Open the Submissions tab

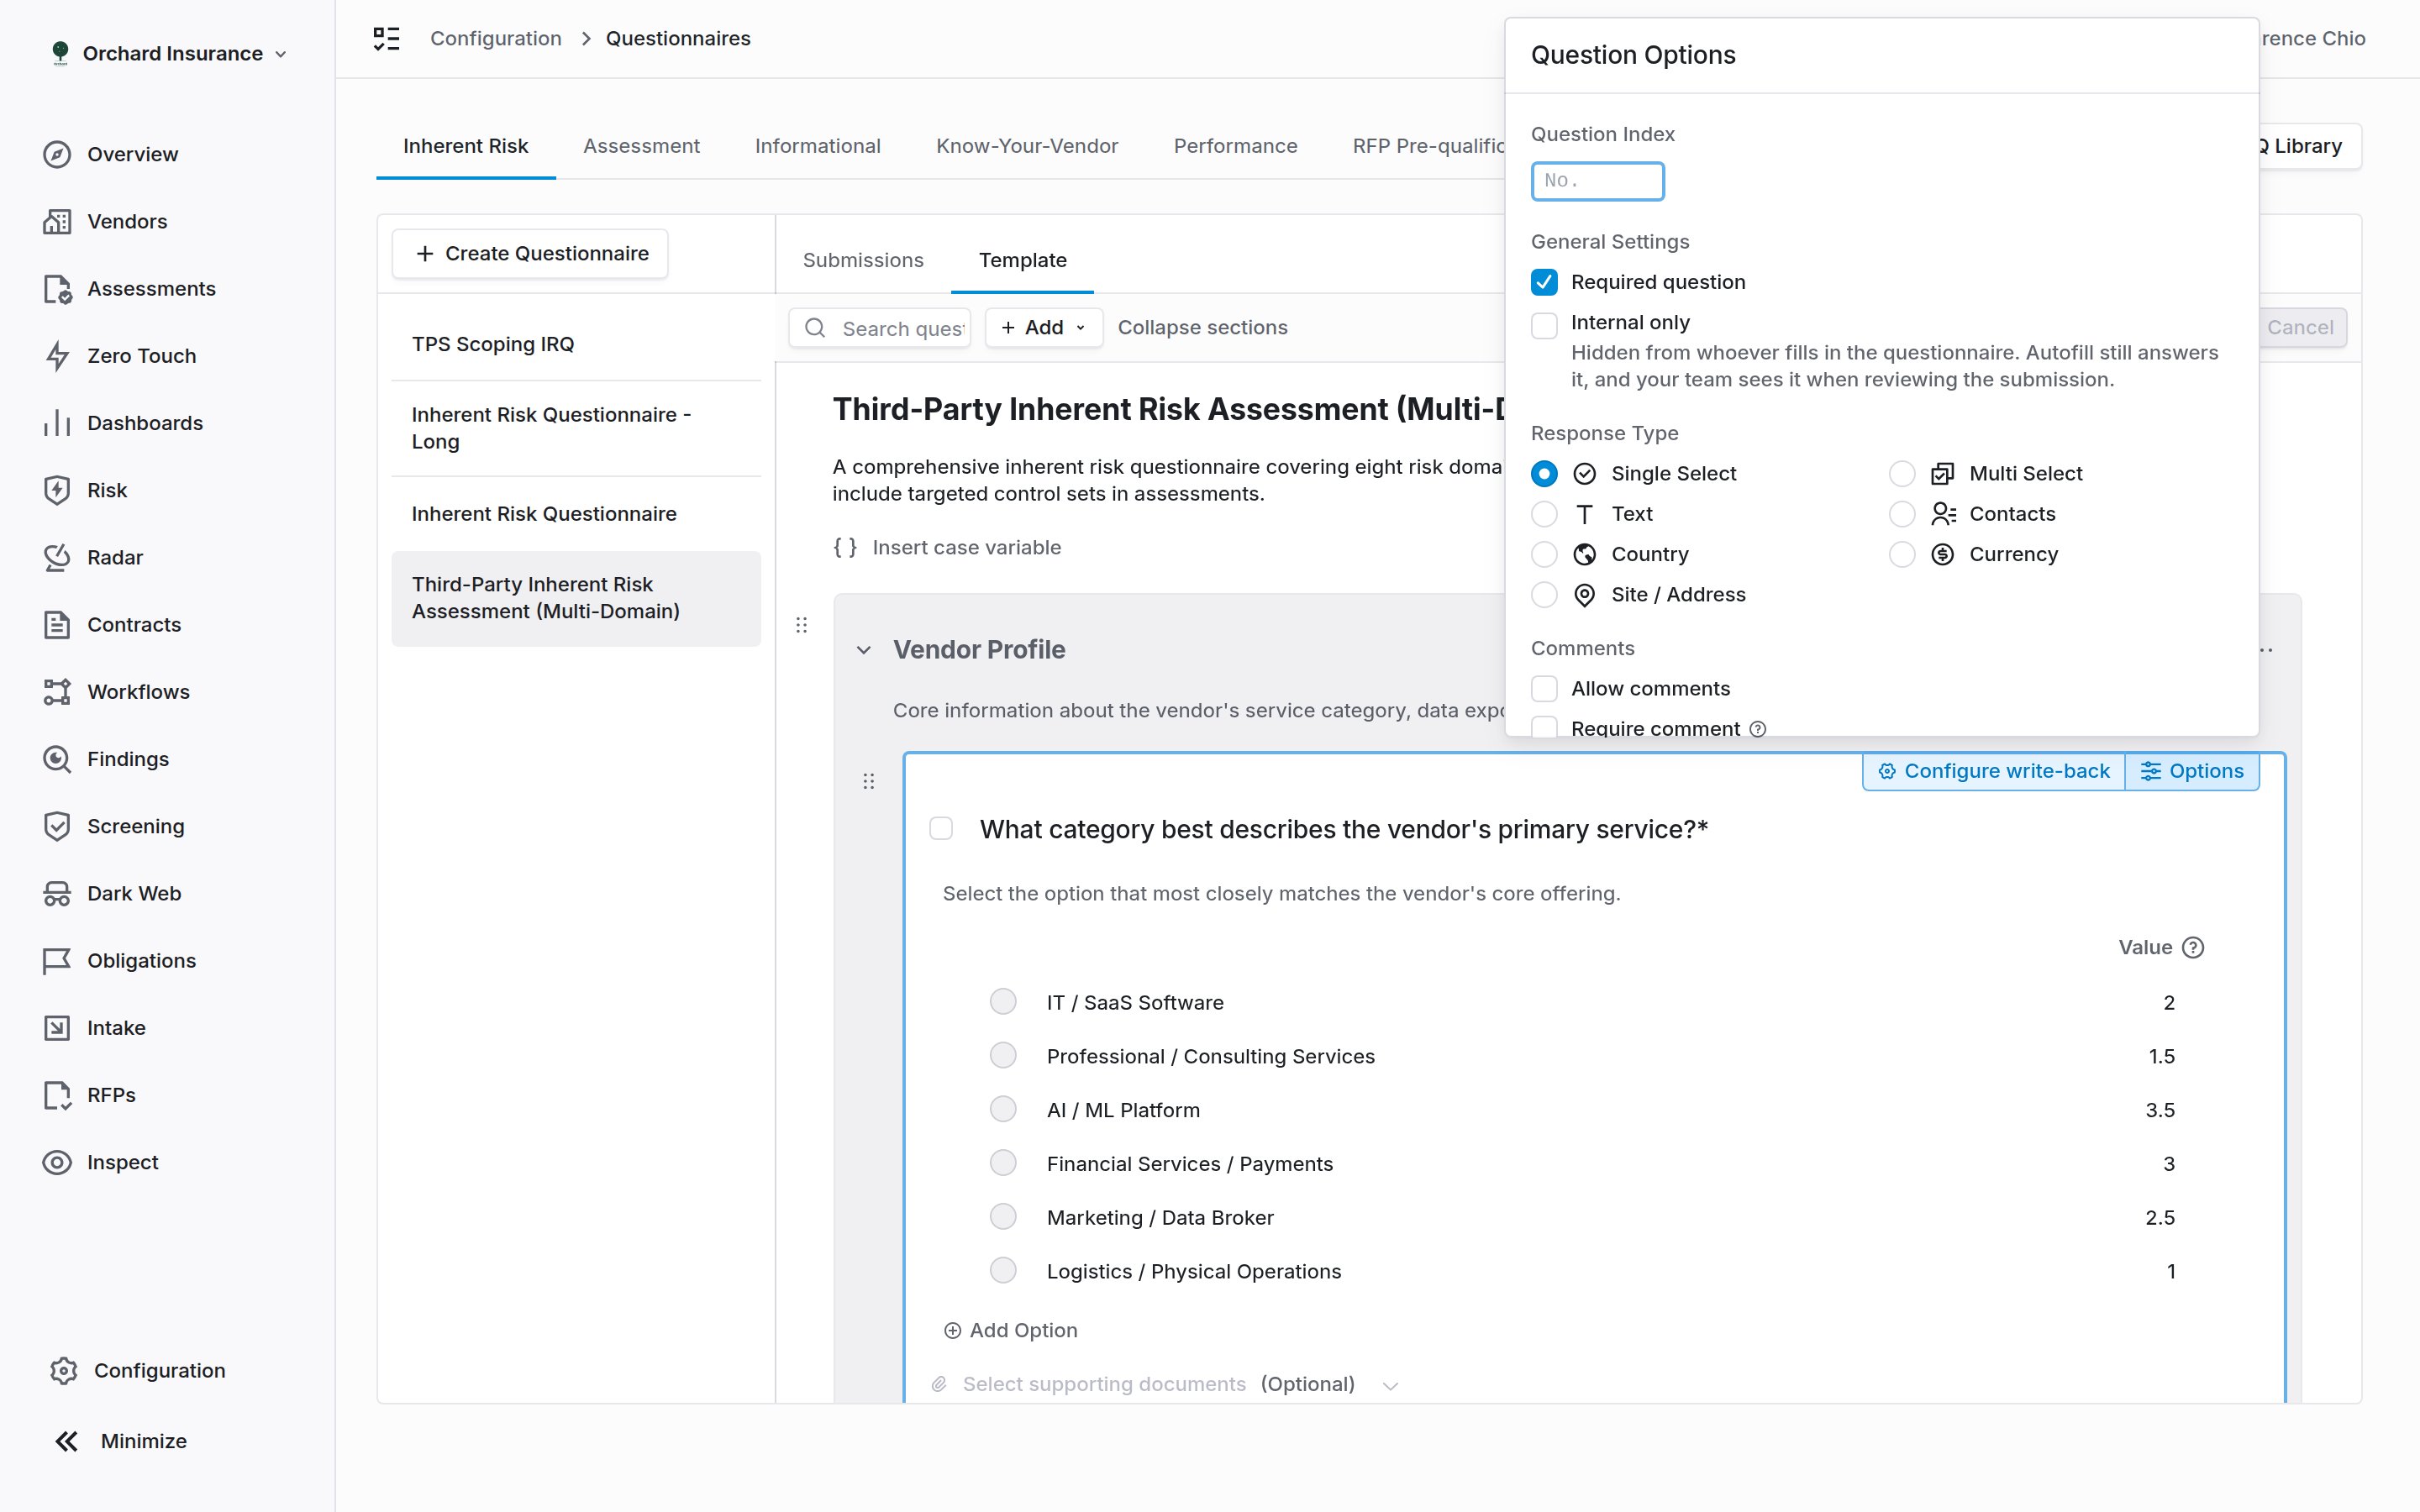tap(863, 260)
